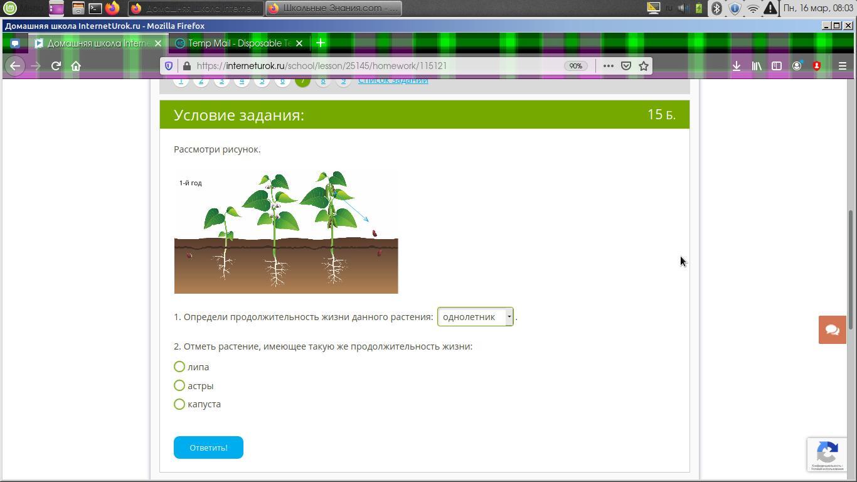Reset the 90% zoom level indicator
857x482 pixels.
[x=575, y=66]
